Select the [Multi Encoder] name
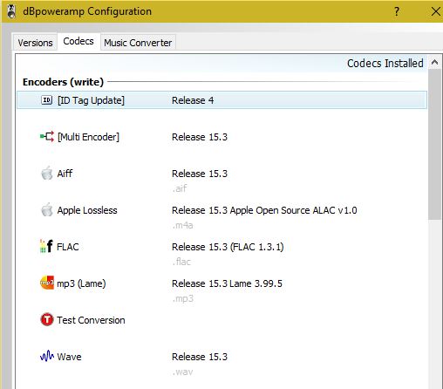Image resolution: width=443 pixels, height=389 pixels. [88, 137]
